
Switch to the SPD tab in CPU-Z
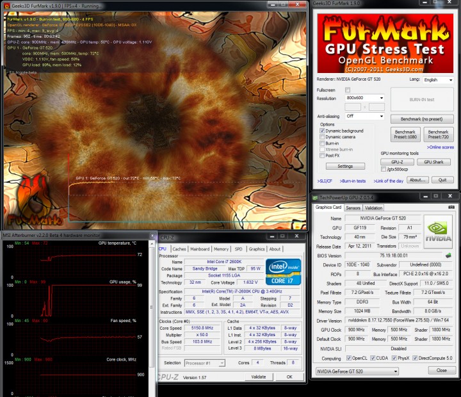pos(238,249)
